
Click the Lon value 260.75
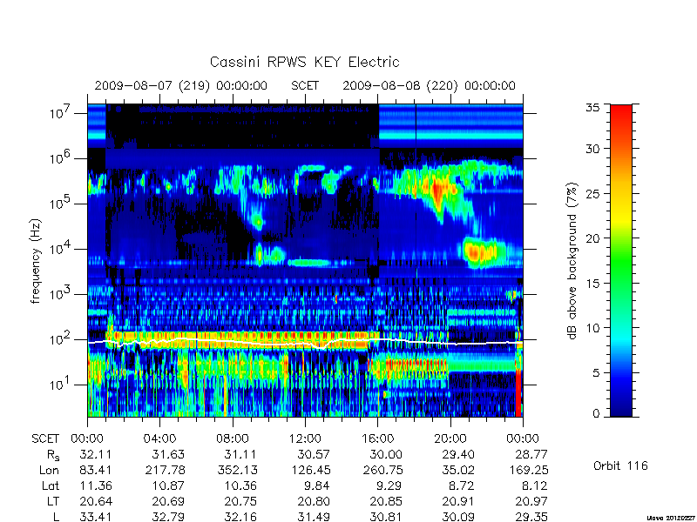382,470
